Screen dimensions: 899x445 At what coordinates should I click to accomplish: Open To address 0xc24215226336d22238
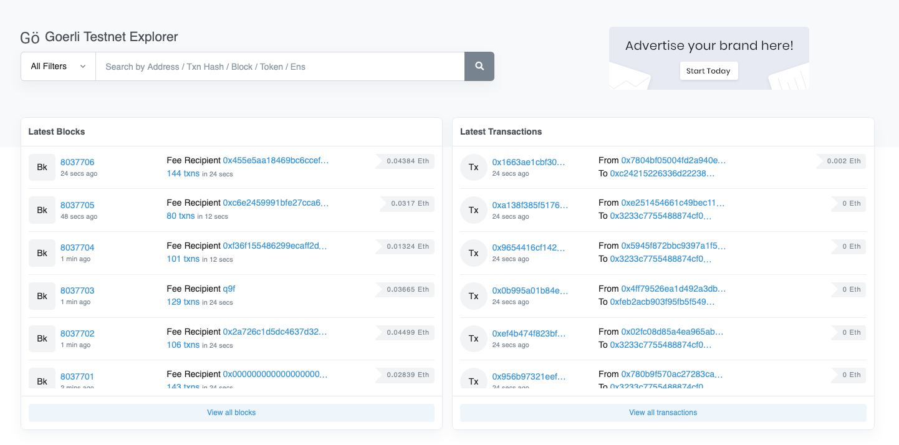(662, 173)
